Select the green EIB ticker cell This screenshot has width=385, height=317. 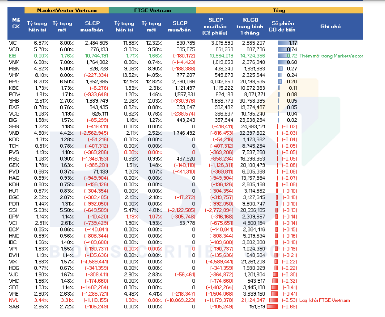point(12,56)
